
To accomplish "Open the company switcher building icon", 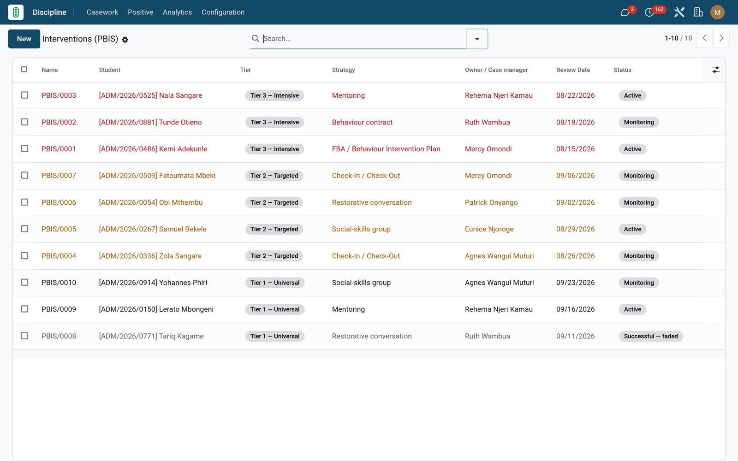I will click(698, 12).
